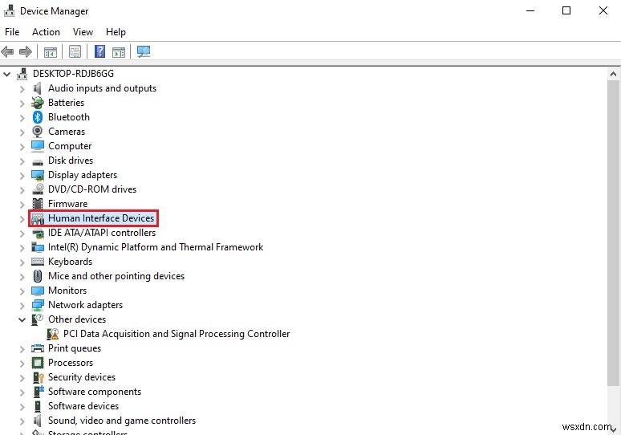The height and width of the screenshot is (435, 621).
Task: Click the Print queues printer icon
Action: 38,348
